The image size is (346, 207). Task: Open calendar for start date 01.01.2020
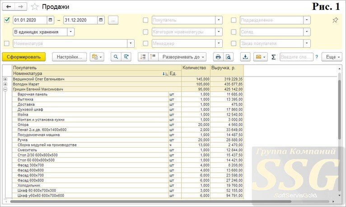(x=50, y=20)
